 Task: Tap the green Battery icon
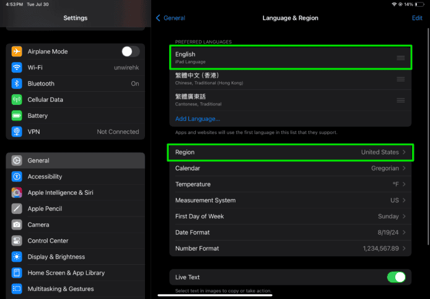(17, 116)
